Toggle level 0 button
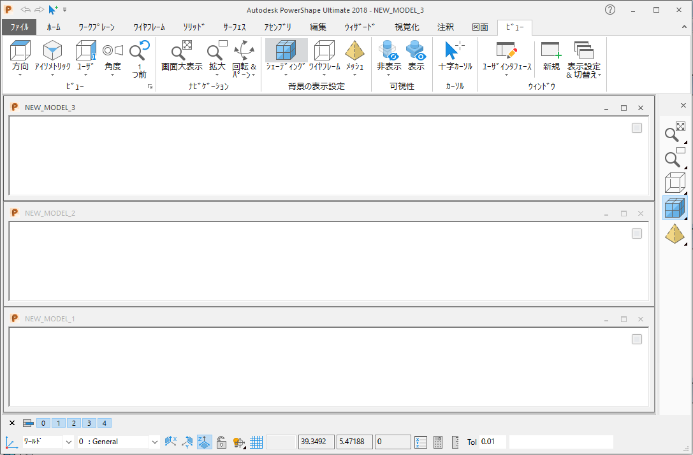Viewport: 693px width, 455px height. tap(43, 423)
